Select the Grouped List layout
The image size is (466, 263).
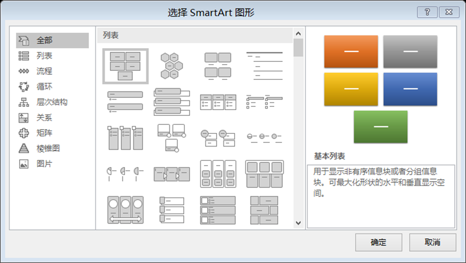[218, 174]
